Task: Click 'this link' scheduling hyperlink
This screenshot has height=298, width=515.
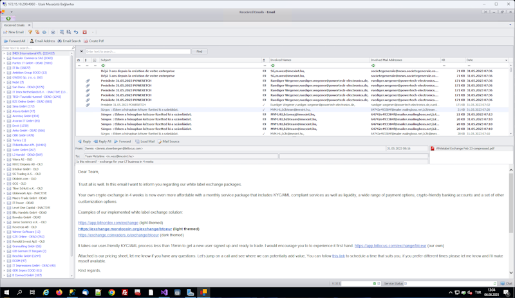Action: (x=339, y=256)
